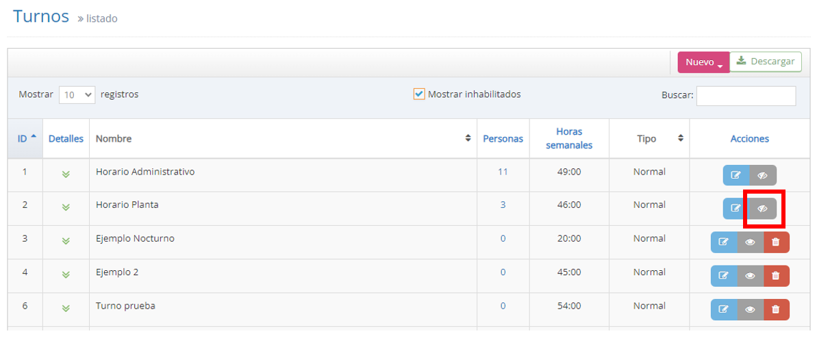Viewport: 817px width, 338px height.
Task: Open the 11 personas link
Action: click(x=503, y=172)
